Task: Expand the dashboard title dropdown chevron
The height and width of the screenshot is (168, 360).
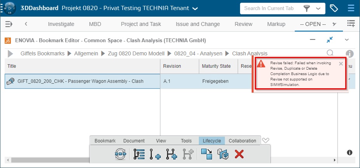Action: [x=195, y=9]
